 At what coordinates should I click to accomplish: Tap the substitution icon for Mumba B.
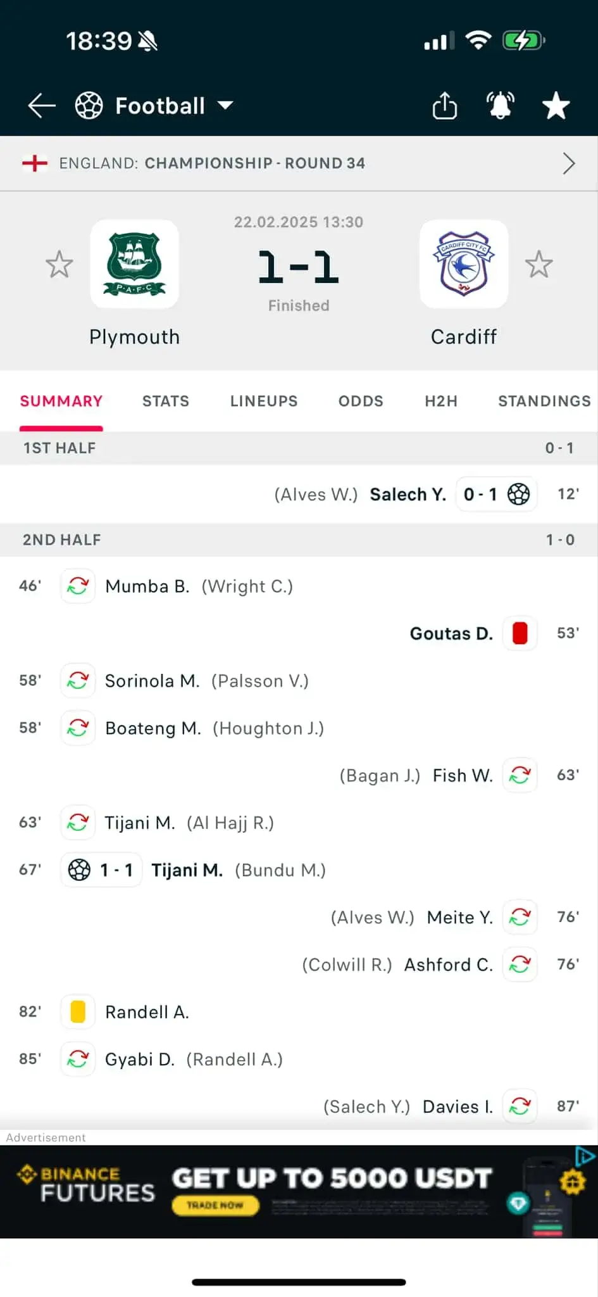click(78, 586)
